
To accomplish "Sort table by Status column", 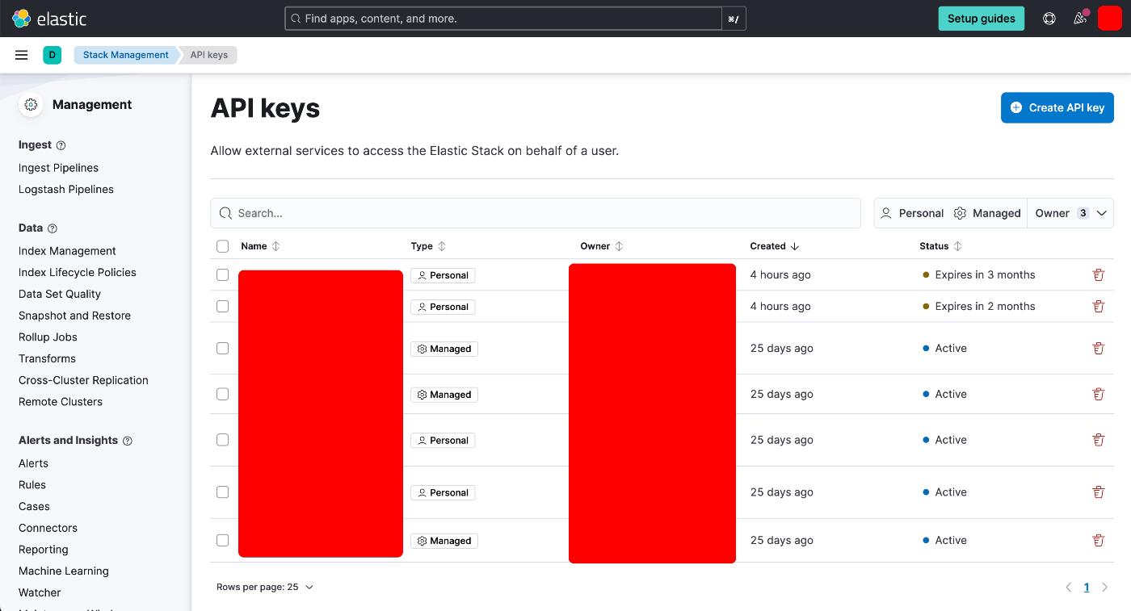I will coord(940,246).
